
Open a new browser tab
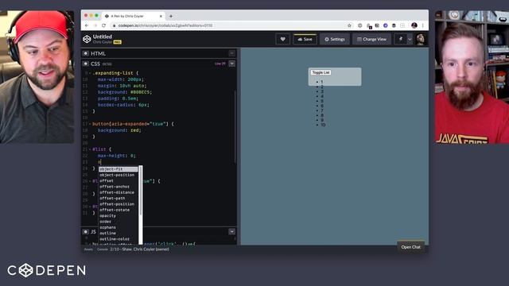click(171, 16)
